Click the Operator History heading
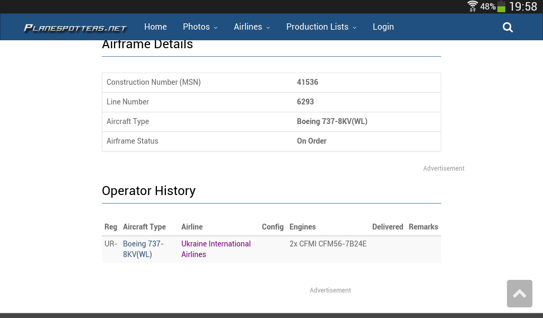Image resolution: width=543 pixels, height=318 pixels. [x=148, y=191]
